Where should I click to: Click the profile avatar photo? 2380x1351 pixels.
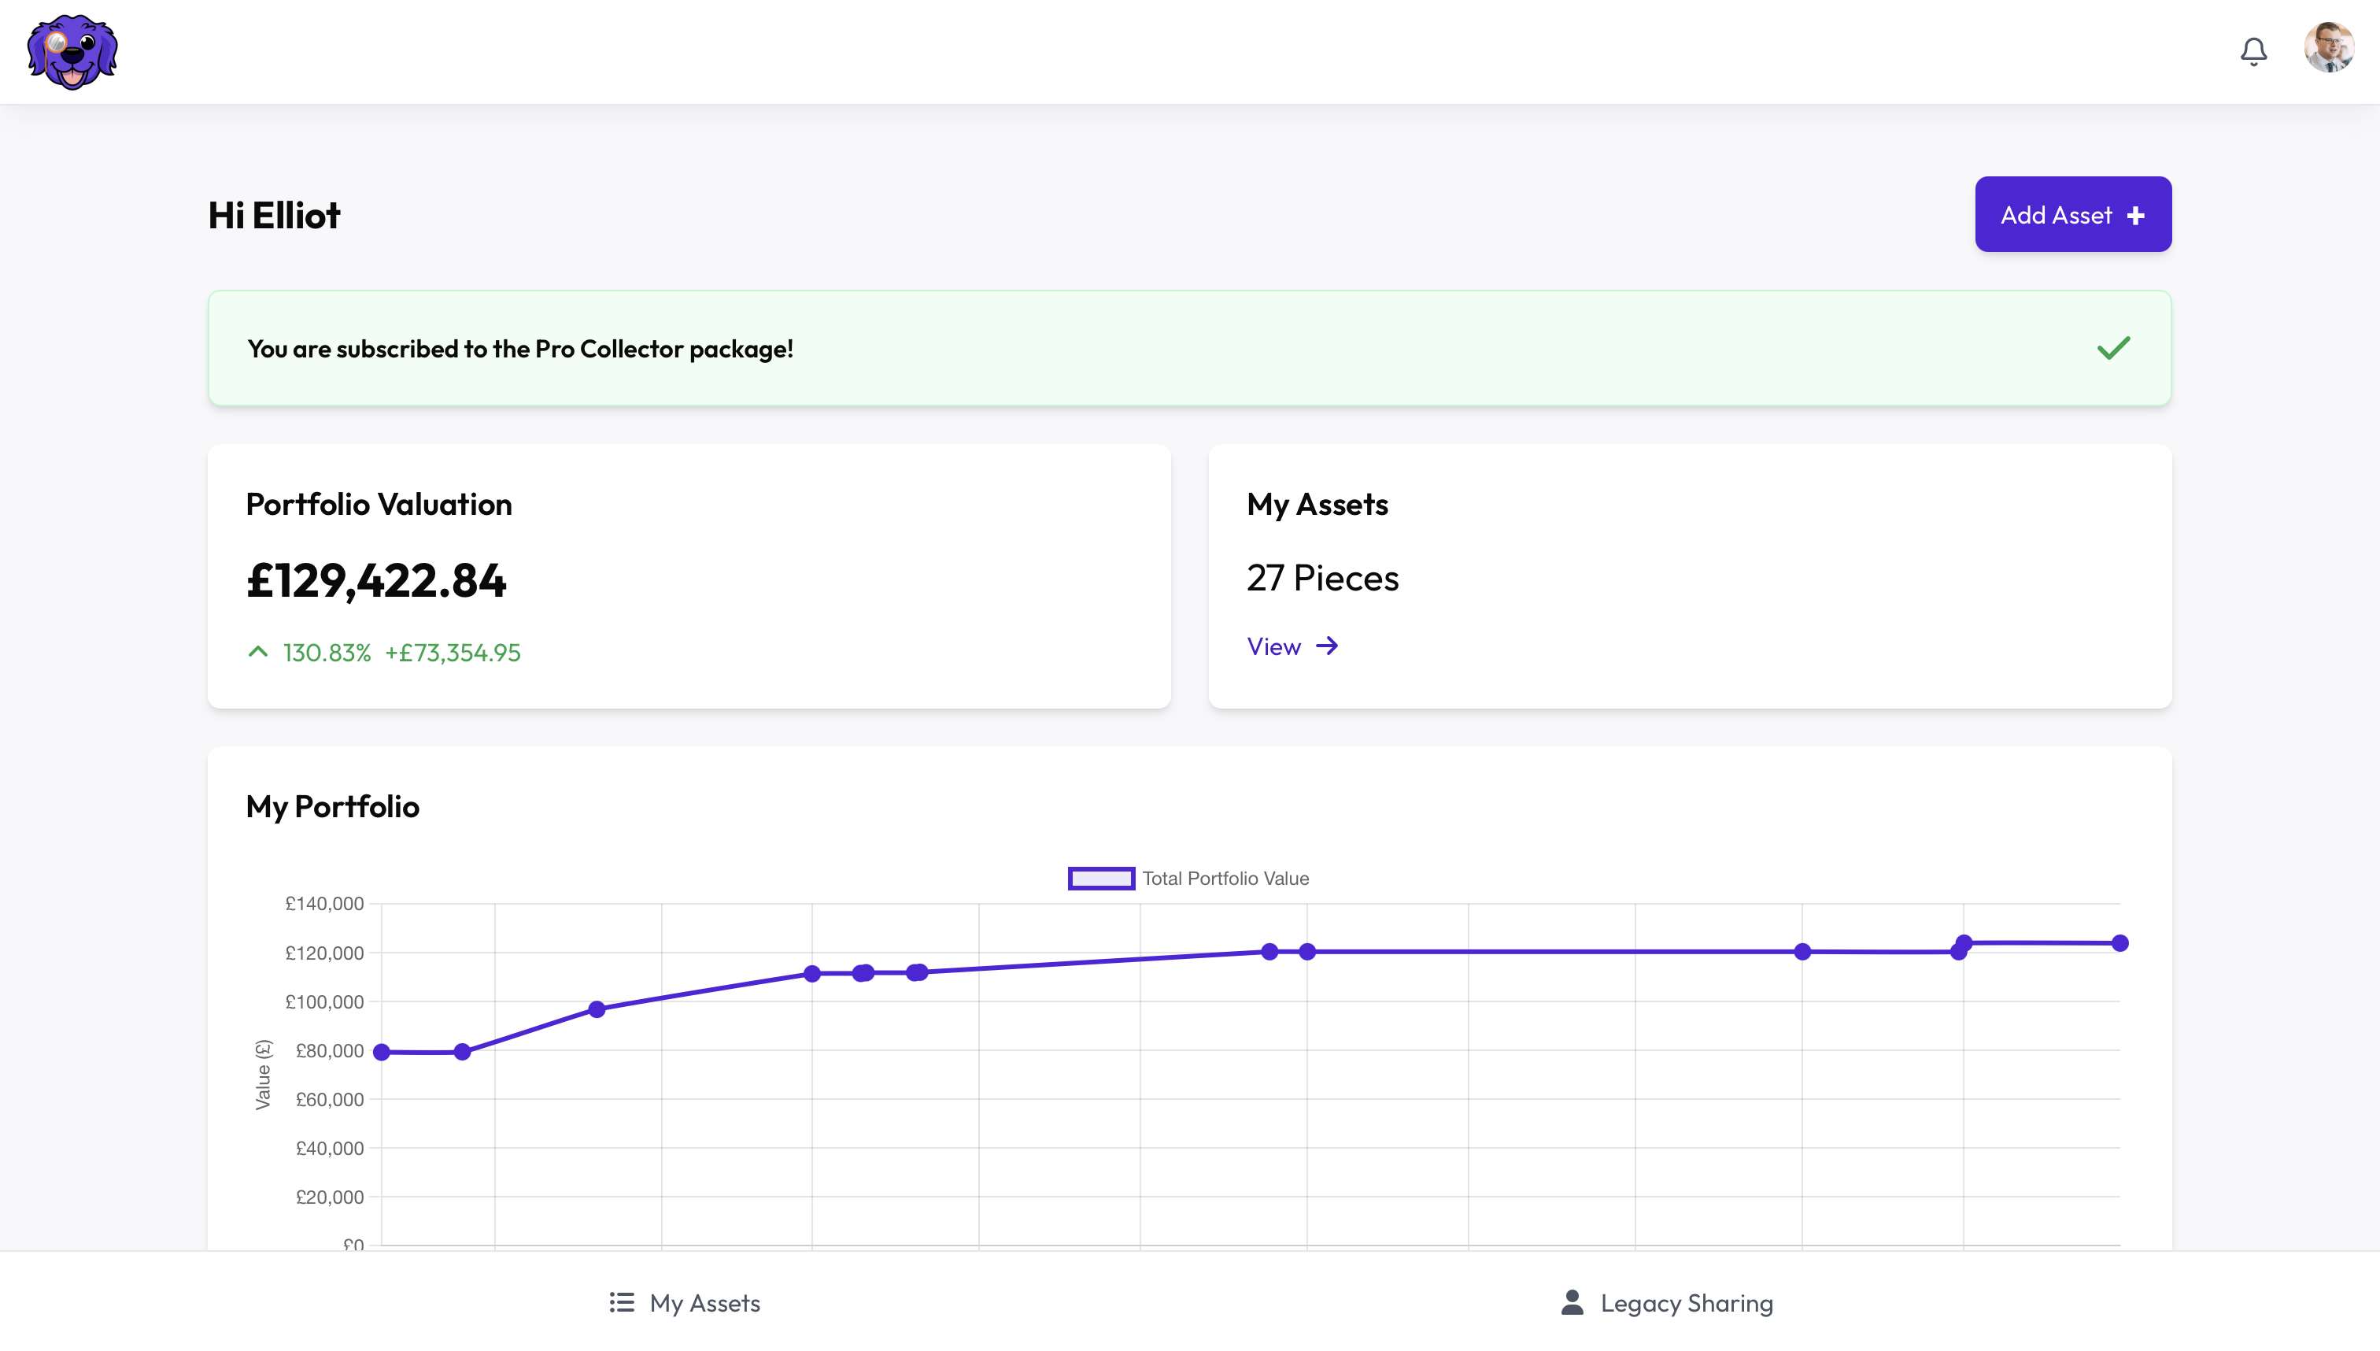[x=2331, y=47]
